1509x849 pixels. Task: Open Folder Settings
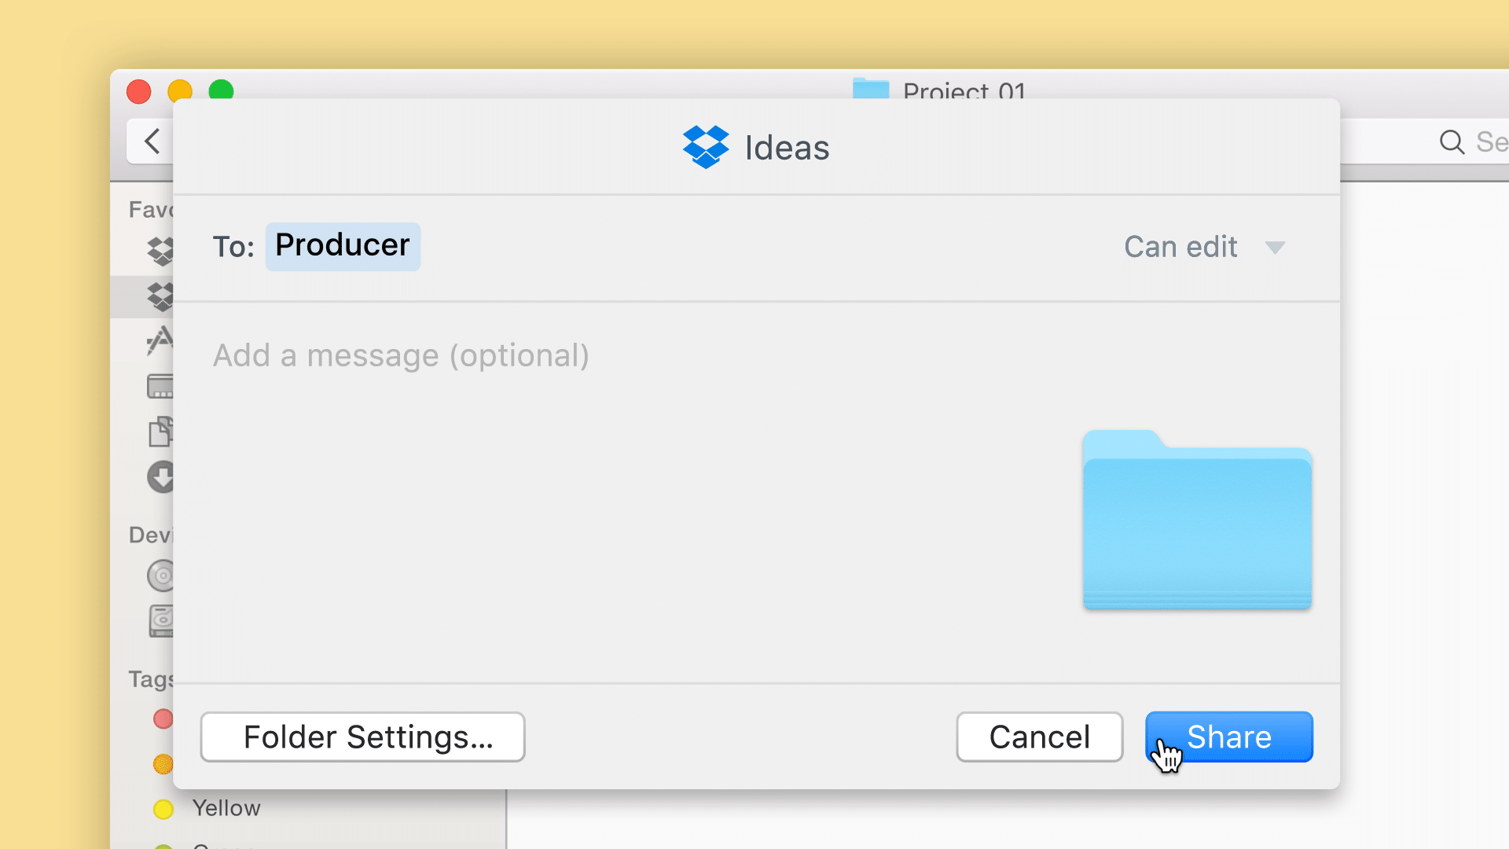(x=362, y=737)
